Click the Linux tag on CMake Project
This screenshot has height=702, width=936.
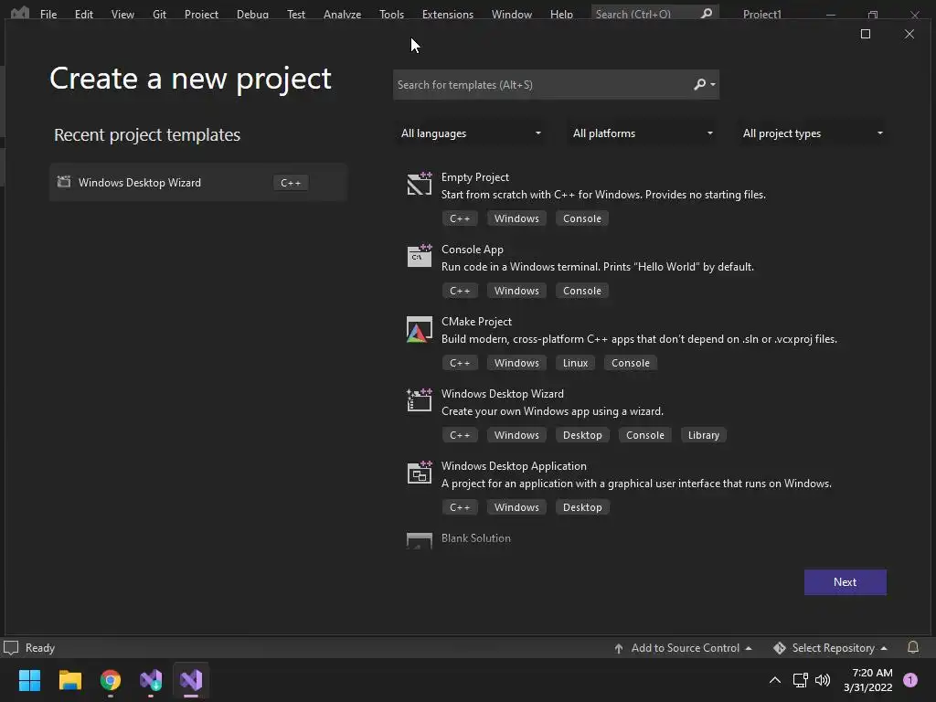(x=575, y=363)
